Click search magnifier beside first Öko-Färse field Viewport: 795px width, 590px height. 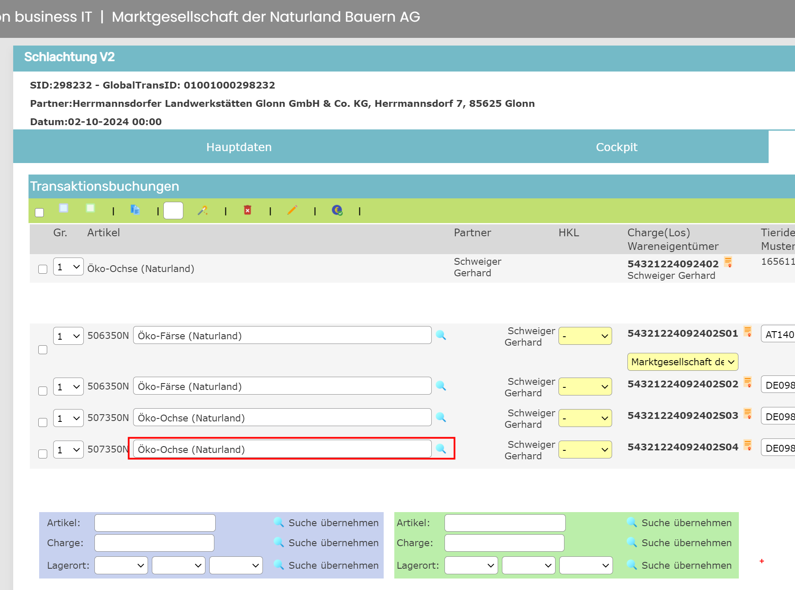tap(441, 335)
